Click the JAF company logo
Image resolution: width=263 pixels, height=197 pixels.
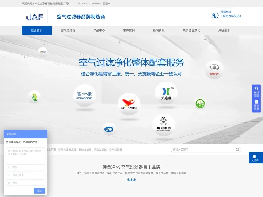click(x=35, y=17)
